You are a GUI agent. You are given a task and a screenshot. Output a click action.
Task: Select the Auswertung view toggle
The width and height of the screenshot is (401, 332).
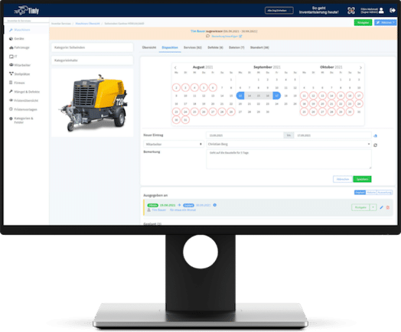point(384,192)
